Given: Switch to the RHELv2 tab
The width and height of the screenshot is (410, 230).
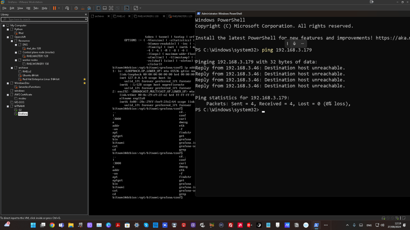Looking at the screenshot, I should click(x=121, y=16).
